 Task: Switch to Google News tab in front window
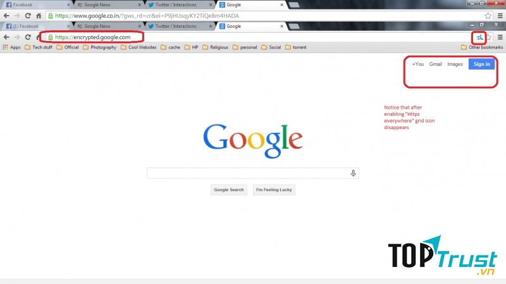(x=108, y=26)
